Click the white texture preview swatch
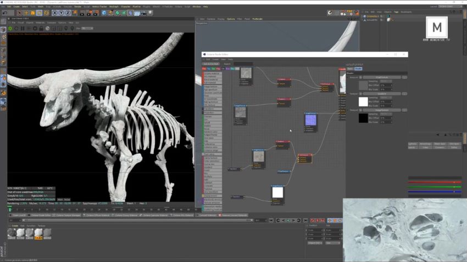Screen dimensions: 467x262 [x=363, y=101]
